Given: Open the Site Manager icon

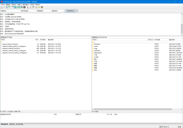Looking at the screenshot, I should click(x=2, y=7).
